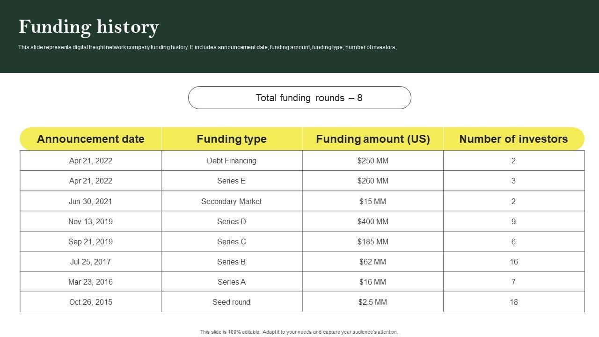The image size is (599, 337).
Task: Select the Jun 30, 2021 date cell
Action: 91,201
